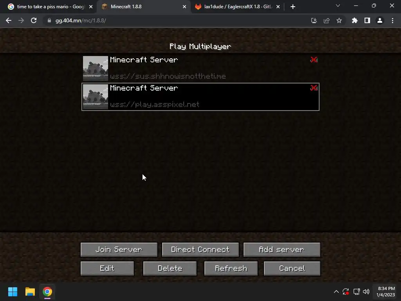Click the wss://sus.shhnowisnottheti.me address text

168,76
